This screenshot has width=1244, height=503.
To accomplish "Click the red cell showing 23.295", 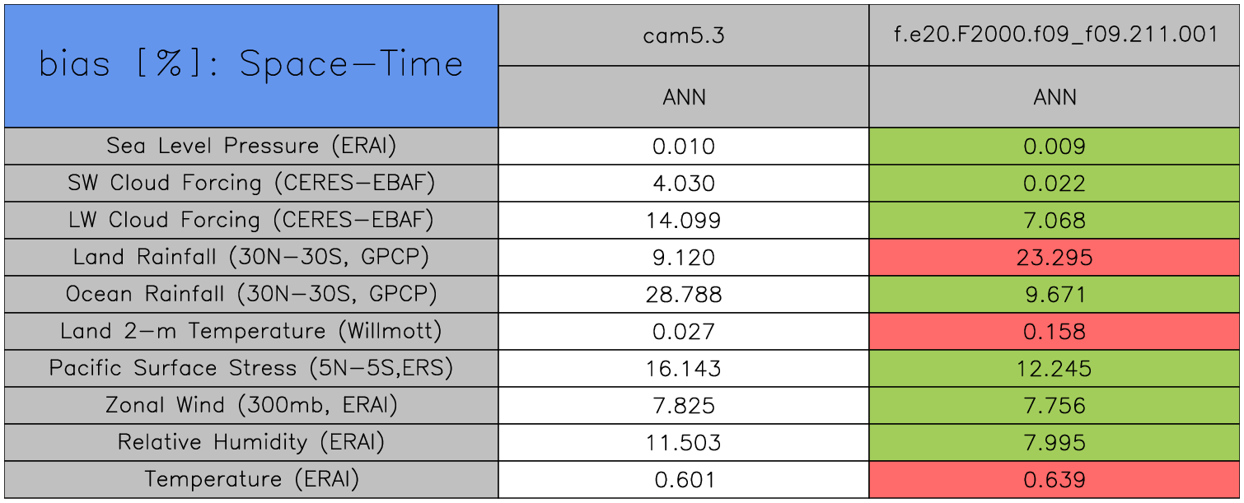I will [1055, 258].
